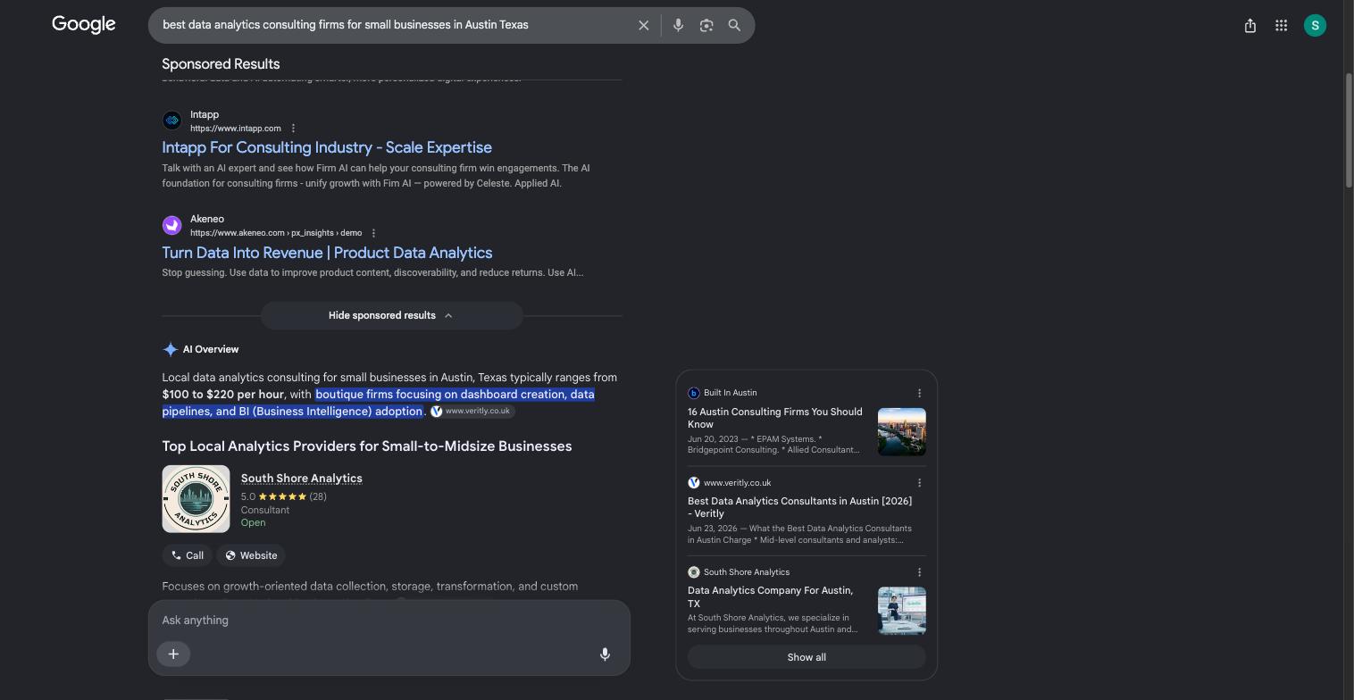The image size is (1354, 700).
Task: Click the Intapp favicon
Action: 172,121
